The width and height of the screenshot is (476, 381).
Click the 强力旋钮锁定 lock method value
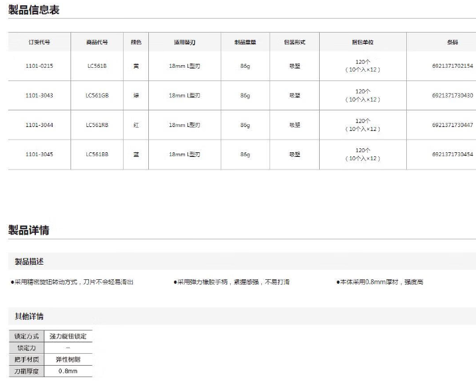68,336
